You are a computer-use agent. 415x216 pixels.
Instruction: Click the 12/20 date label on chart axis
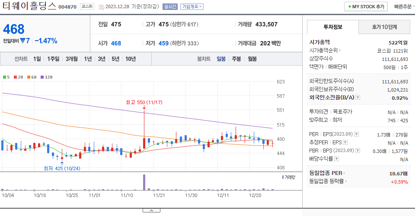[x=255, y=195]
